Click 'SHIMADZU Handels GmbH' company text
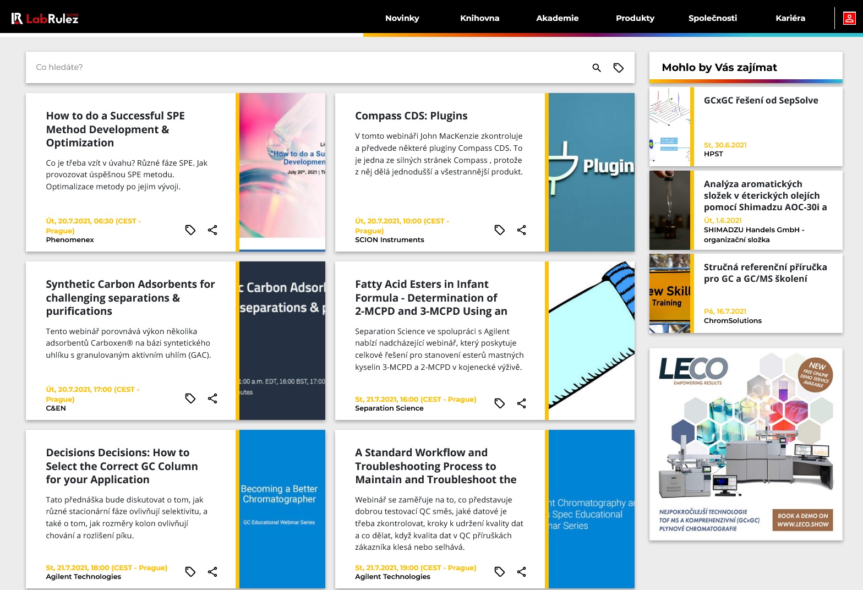This screenshot has width=863, height=590. click(x=754, y=234)
